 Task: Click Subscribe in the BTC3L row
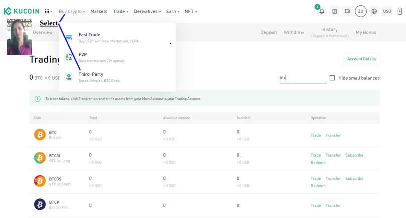[x=354, y=155]
